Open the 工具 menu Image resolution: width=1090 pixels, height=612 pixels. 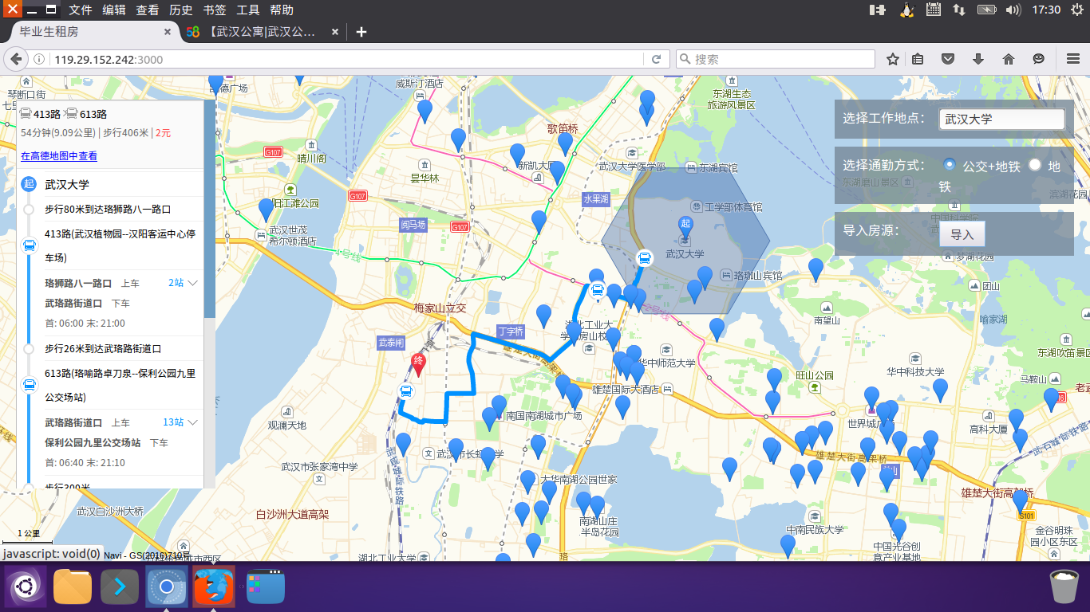coord(248,10)
